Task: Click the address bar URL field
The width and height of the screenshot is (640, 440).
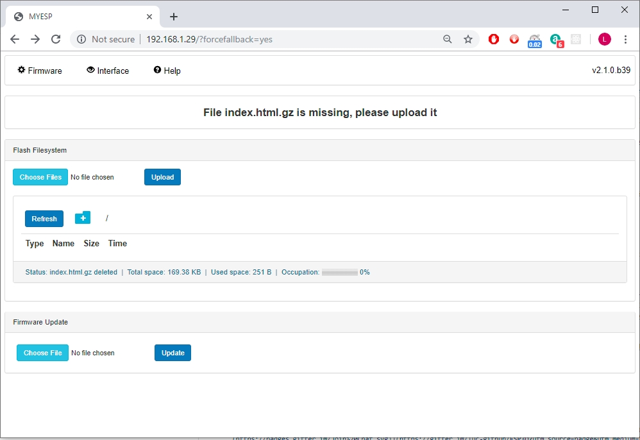Action: pyautogui.click(x=289, y=39)
